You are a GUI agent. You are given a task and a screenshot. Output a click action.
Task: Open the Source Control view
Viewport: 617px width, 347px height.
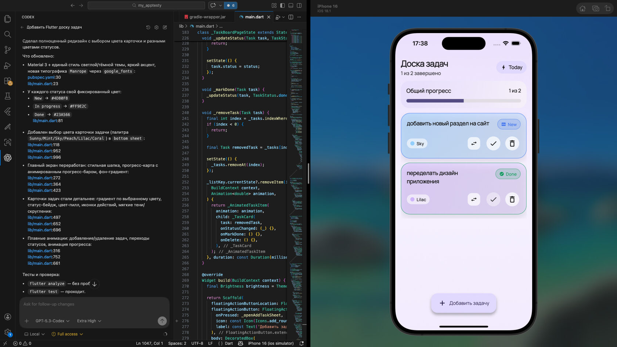7,50
